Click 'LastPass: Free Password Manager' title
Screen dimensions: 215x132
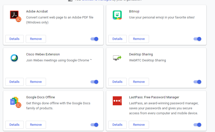154,97
